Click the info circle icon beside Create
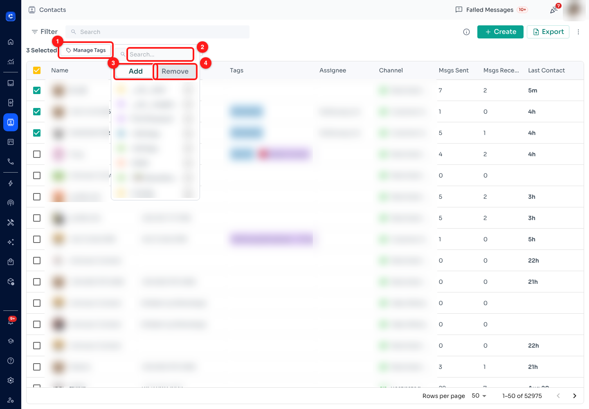Viewport: 589px width, 409px height. coord(466,32)
